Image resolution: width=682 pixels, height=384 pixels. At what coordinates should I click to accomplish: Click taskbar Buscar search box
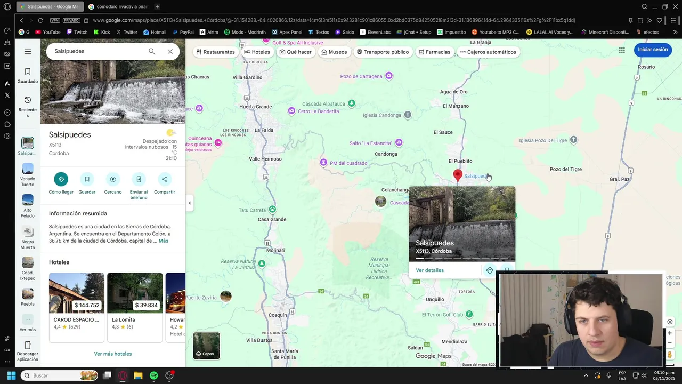60,375
